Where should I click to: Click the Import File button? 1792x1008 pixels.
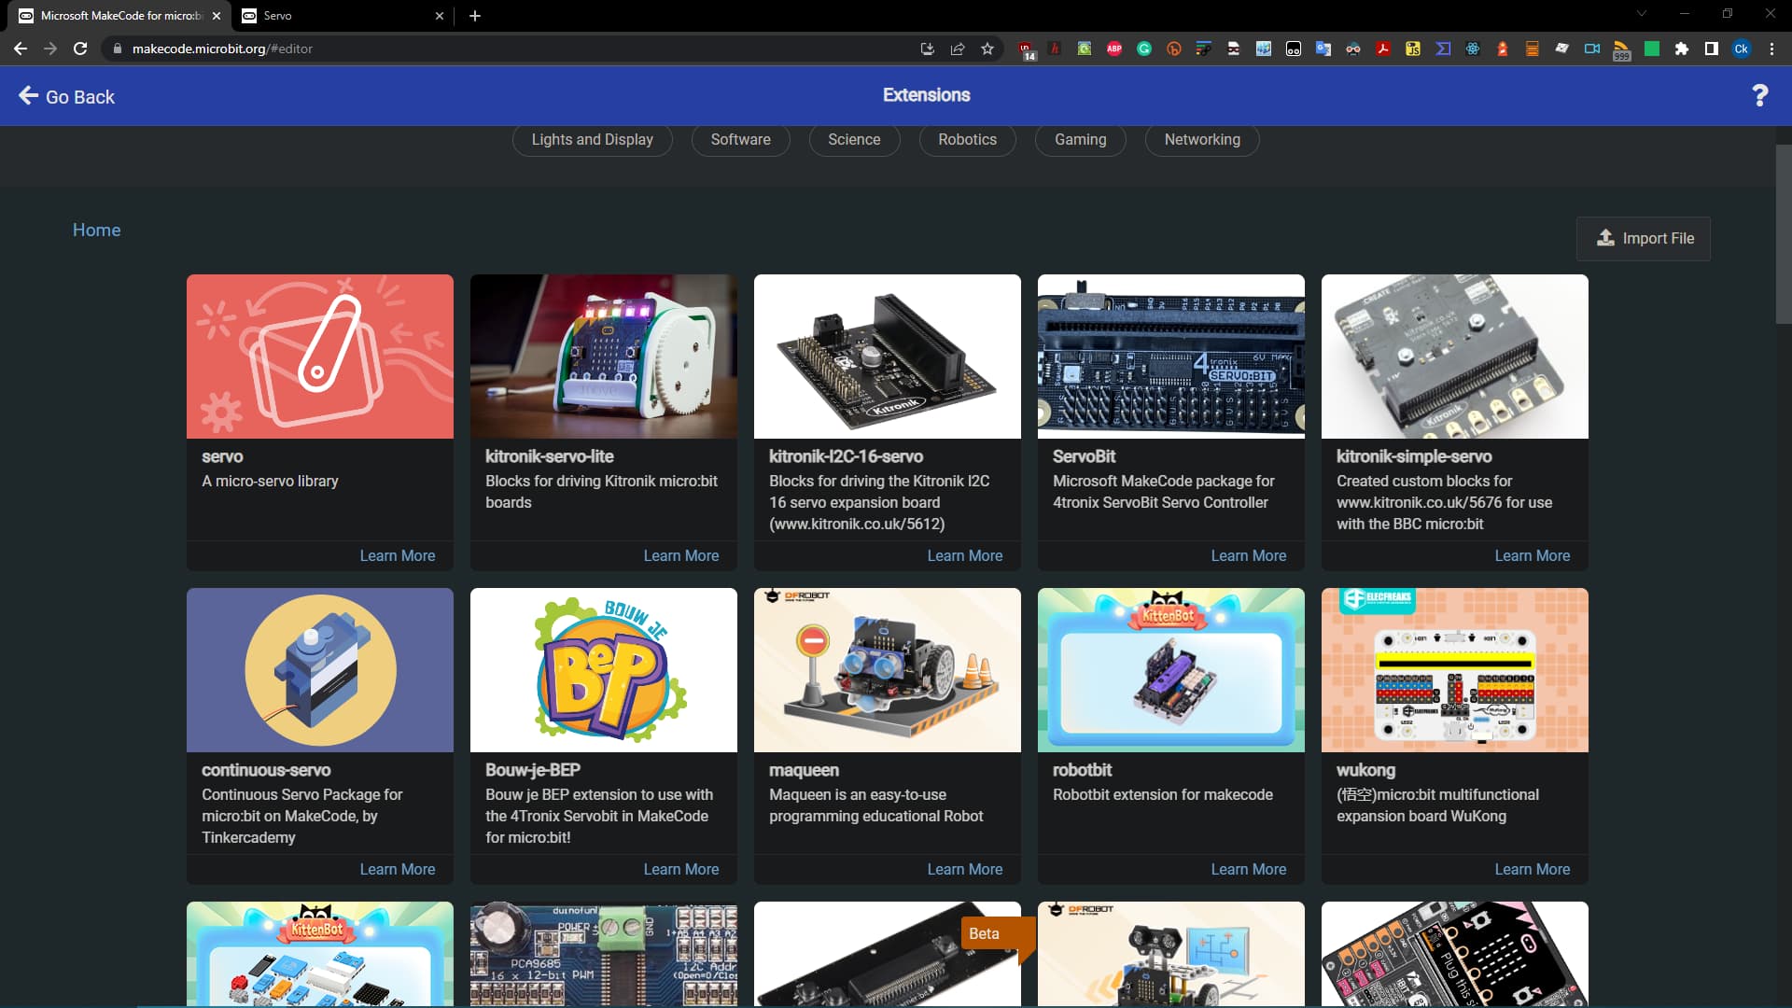[1644, 238]
